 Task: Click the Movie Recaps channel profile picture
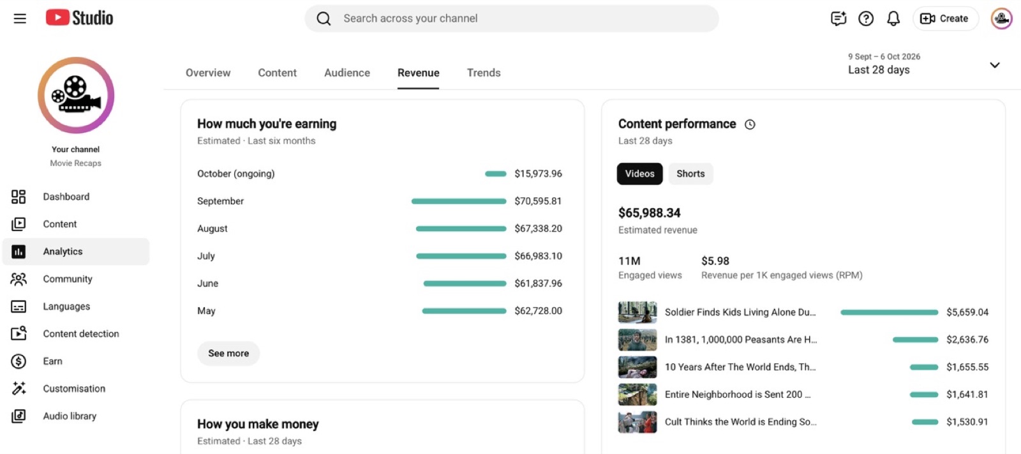coord(76,95)
